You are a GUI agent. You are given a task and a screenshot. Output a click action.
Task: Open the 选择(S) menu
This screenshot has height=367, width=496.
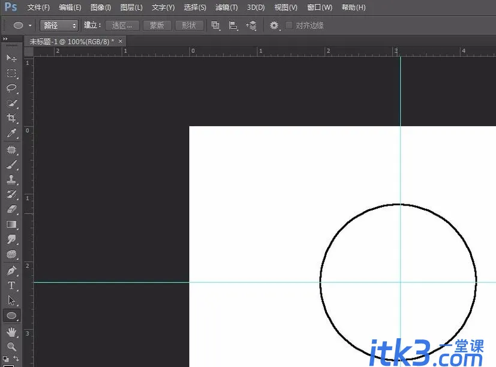pyautogui.click(x=195, y=7)
